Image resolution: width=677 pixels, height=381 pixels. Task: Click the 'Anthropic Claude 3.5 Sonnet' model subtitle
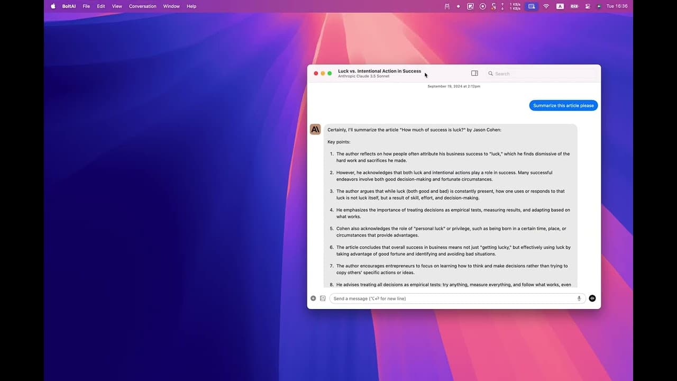(364, 76)
